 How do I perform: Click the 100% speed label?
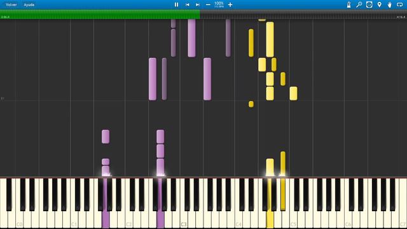[x=219, y=3]
